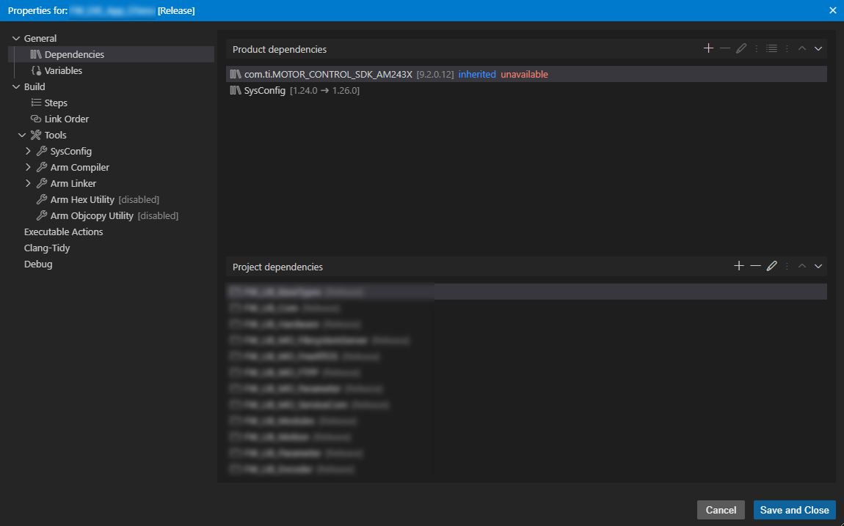Viewport: 844px width, 526px height.
Task: Edit the selected product dependency
Action: [x=741, y=48]
